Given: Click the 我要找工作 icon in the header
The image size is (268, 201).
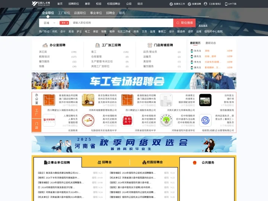Looking at the screenshot, I should 171,4.
